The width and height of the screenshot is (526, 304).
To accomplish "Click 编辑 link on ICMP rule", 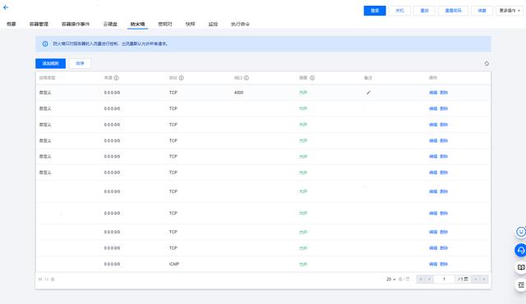I will (x=433, y=264).
